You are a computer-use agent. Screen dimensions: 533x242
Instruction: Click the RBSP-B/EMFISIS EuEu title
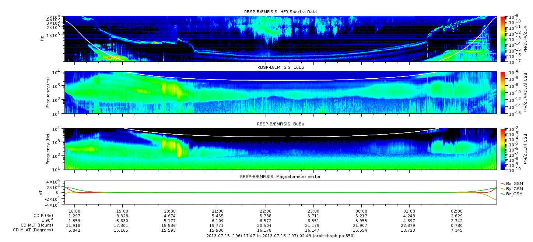pyautogui.click(x=280, y=68)
